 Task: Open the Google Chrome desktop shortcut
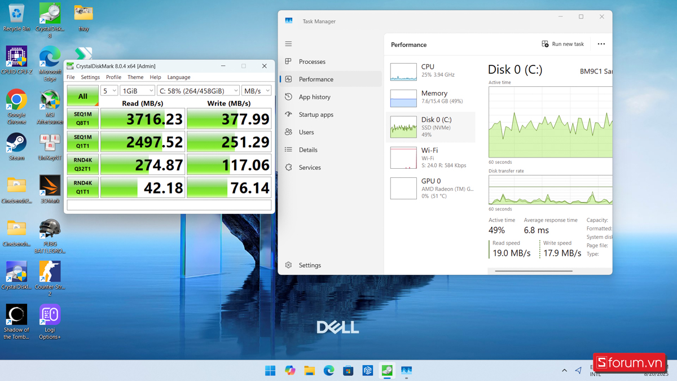pos(16,107)
